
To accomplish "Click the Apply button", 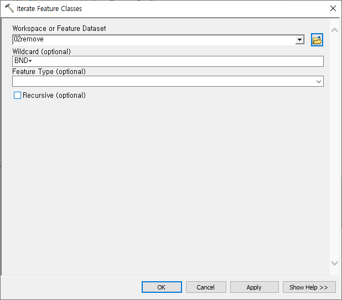I will (x=255, y=287).
